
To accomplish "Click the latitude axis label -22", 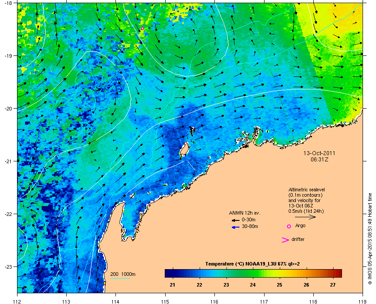I will [8, 214].
